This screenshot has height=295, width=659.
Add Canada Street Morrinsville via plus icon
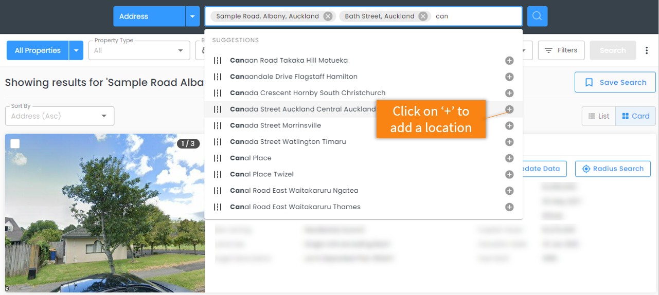pos(509,126)
